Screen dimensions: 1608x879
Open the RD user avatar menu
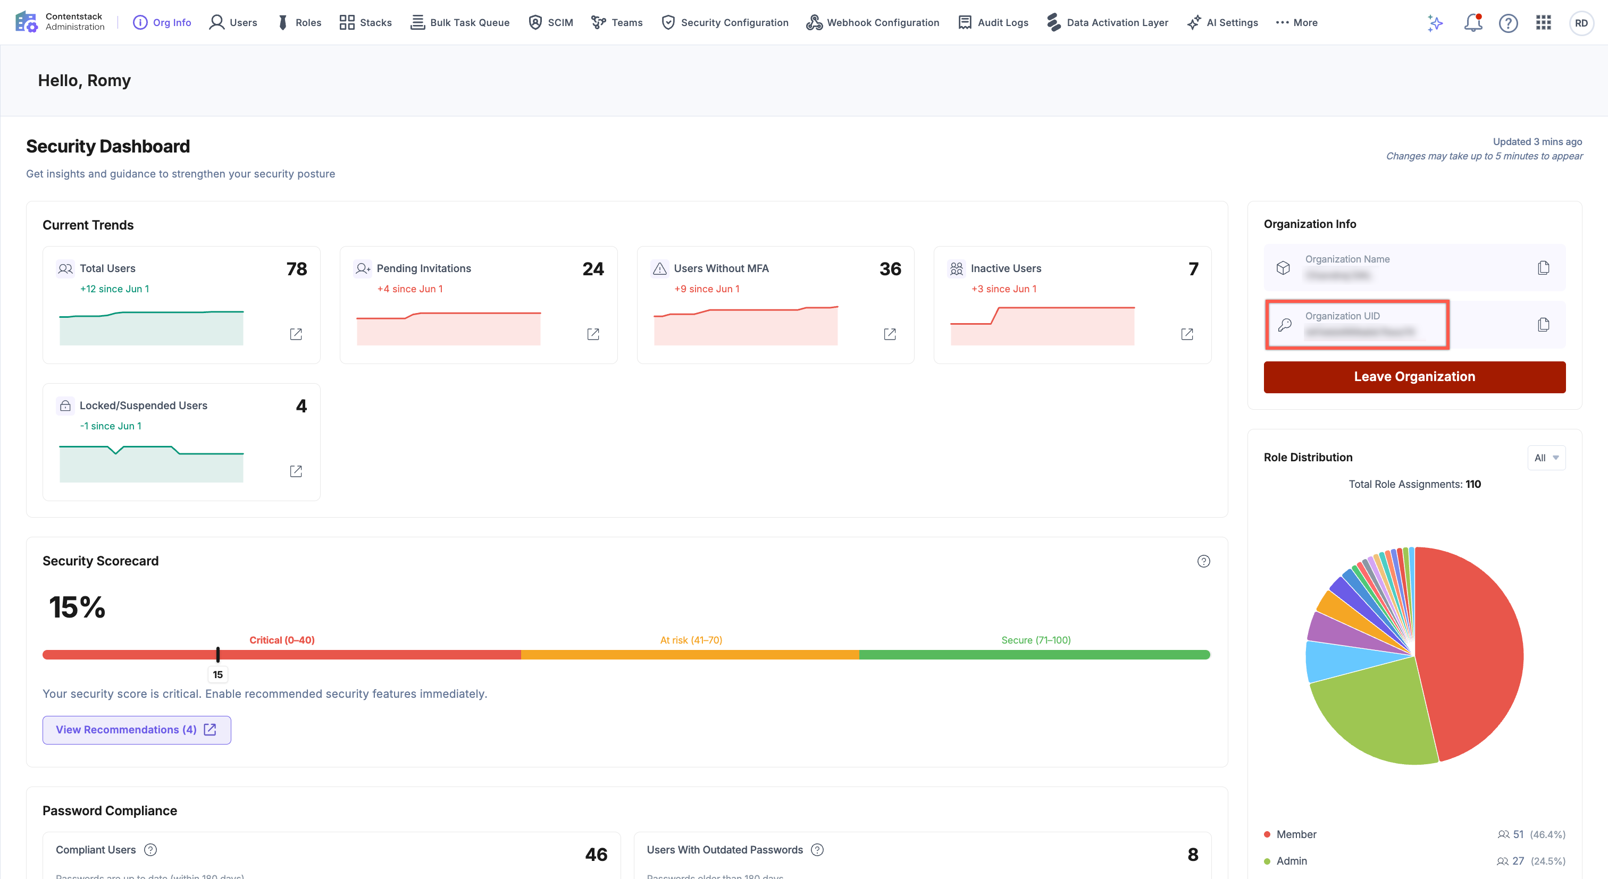click(1580, 23)
